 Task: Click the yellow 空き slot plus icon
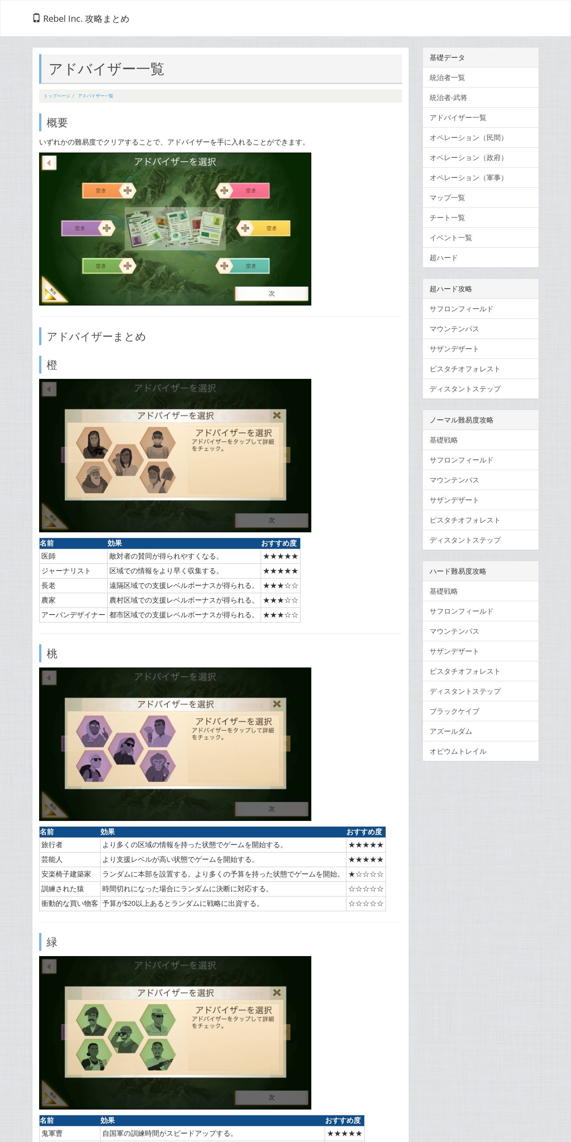(x=245, y=228)
